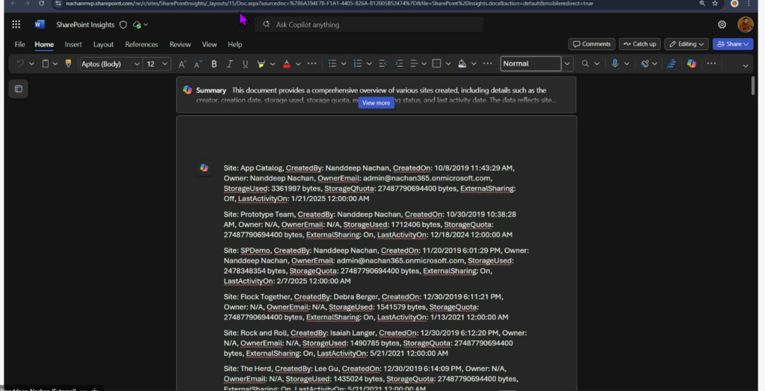Expand the Styles gallery dropdown arrow
The height and width of the screenshot is (391, 765).
click(x=567, y=64)
